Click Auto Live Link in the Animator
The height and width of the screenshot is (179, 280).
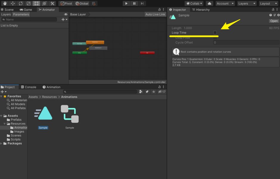(x=155, y=14)
